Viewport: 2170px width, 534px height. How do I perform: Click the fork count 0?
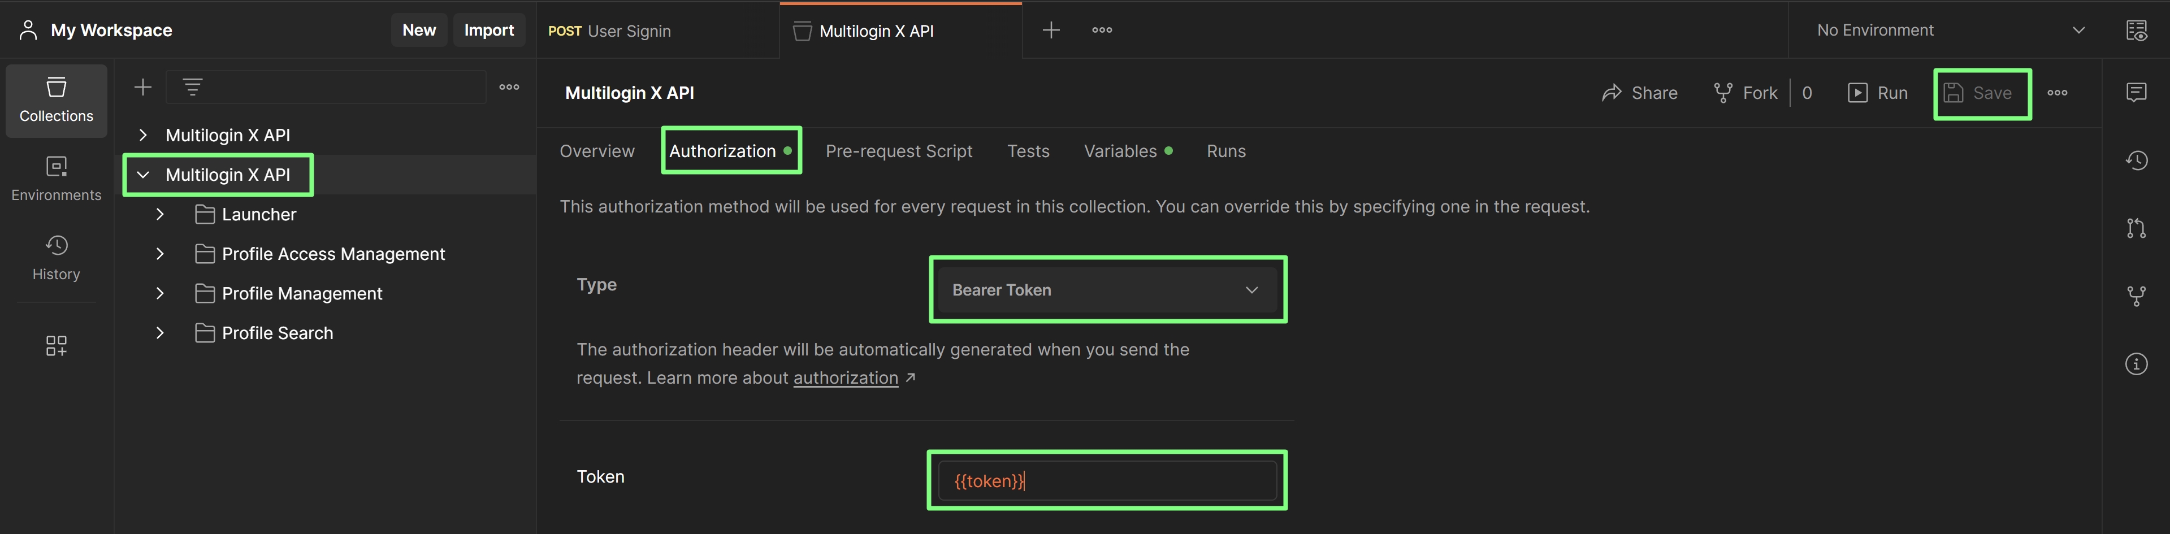pos(1807,93)
